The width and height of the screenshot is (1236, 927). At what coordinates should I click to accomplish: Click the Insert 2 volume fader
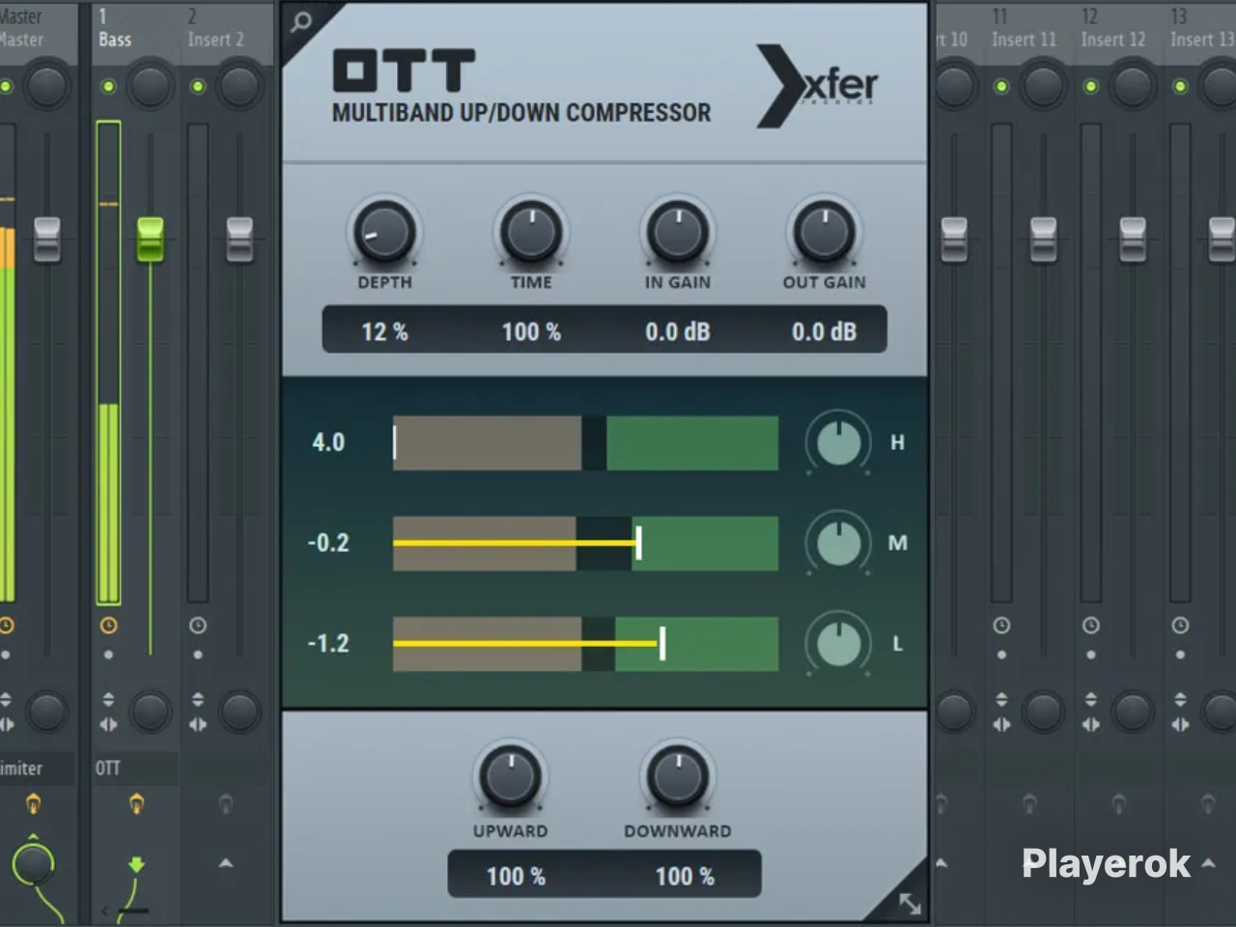(239, 239)
